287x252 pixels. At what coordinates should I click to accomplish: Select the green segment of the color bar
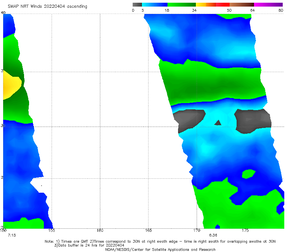182,5
